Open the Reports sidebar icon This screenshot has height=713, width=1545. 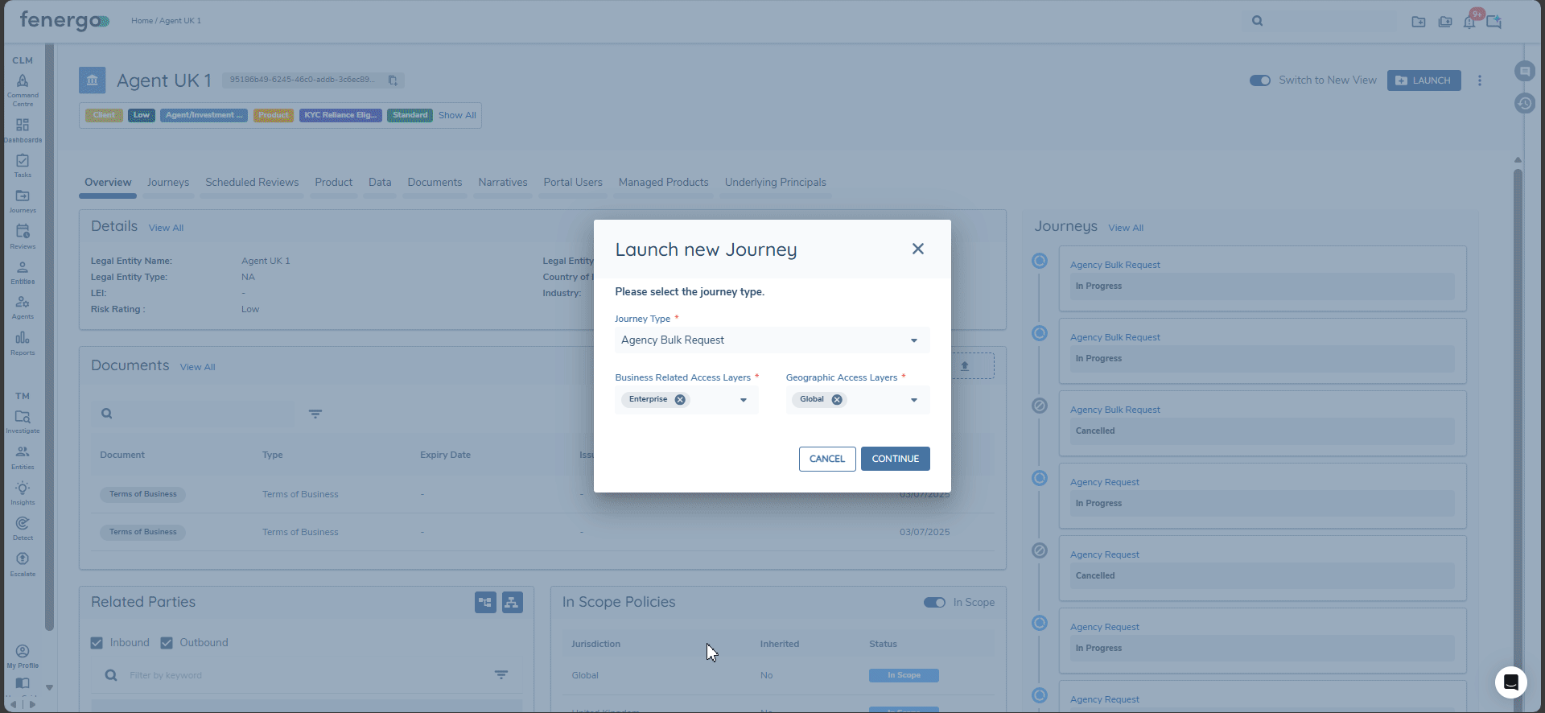pyautogui.click(x=23, y=343)
